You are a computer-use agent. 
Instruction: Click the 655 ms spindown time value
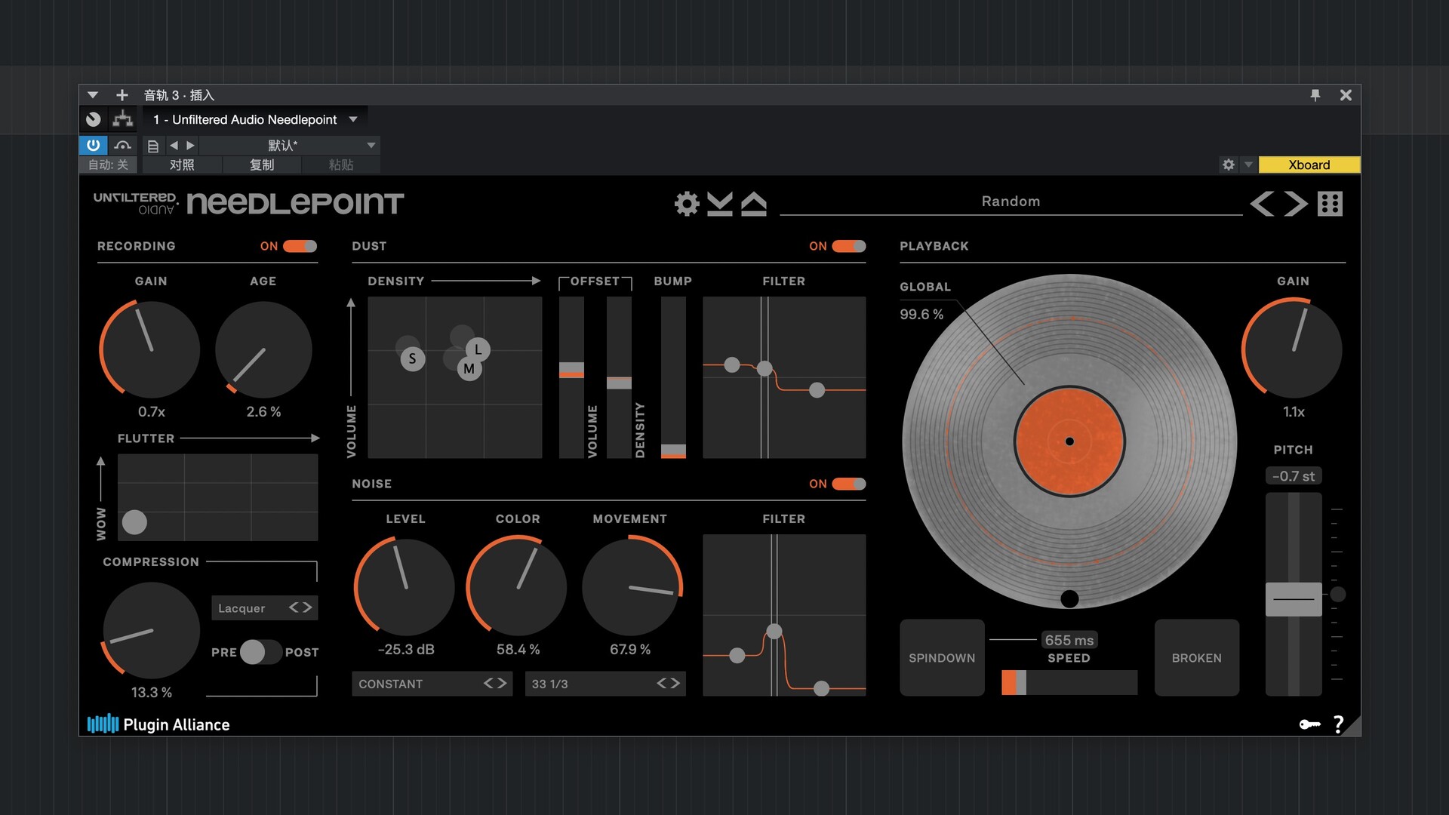(x=1069, y=640)
